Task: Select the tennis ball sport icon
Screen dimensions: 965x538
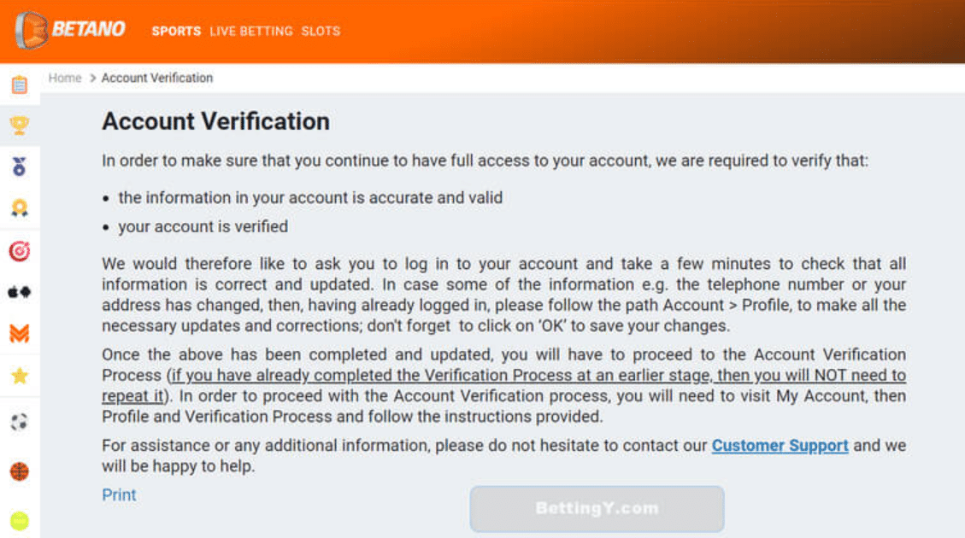Action: (19, 520)
